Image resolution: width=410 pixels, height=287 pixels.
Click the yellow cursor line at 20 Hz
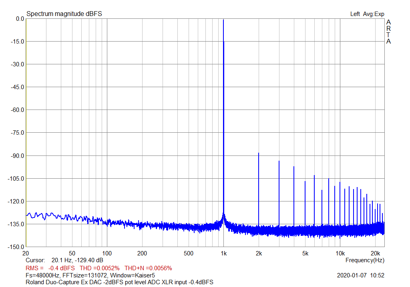tap(26, 133)
